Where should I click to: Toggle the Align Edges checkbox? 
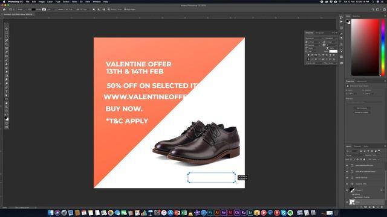(125, 10)
